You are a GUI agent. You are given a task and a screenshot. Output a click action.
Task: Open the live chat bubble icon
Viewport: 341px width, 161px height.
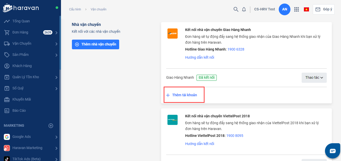pyautogui.click(x=333, y=151)
